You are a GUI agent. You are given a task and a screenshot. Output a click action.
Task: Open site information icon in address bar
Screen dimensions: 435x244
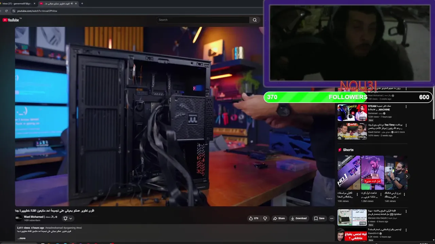click(14, 11)
